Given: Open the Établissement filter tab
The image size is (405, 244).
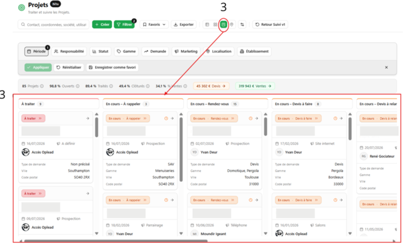Looking at the screenshot, I should (254, 51).
